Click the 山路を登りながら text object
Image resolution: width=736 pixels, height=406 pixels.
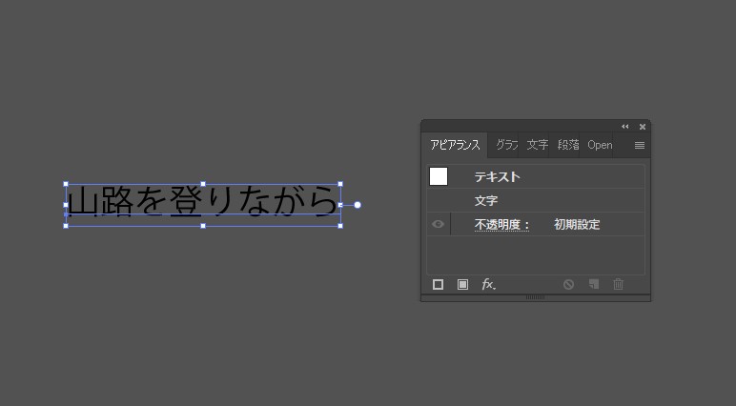coord(203,201)
